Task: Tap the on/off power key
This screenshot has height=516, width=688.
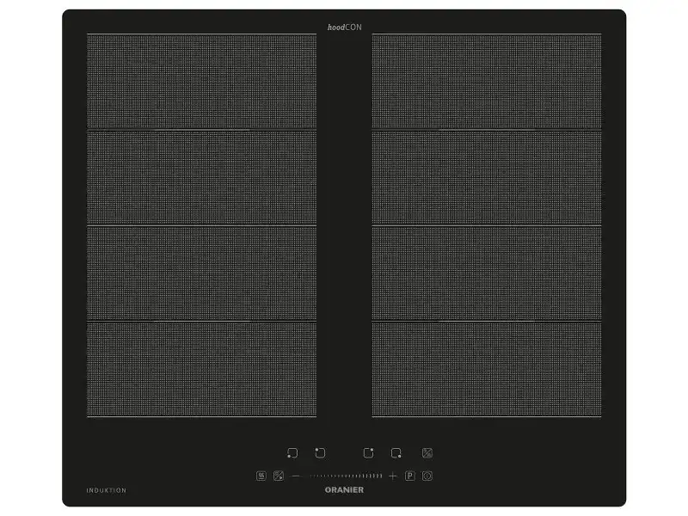Action: [x=427, y=476]
